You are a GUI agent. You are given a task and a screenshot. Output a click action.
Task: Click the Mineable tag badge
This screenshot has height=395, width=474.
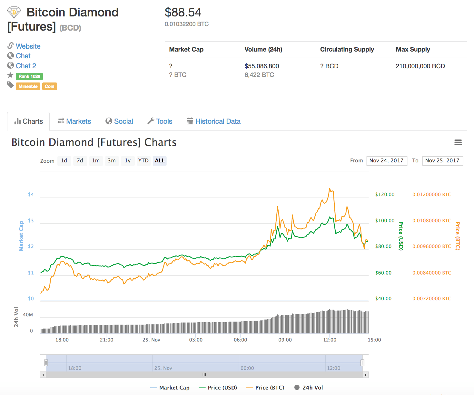click(x=28, y=86)
